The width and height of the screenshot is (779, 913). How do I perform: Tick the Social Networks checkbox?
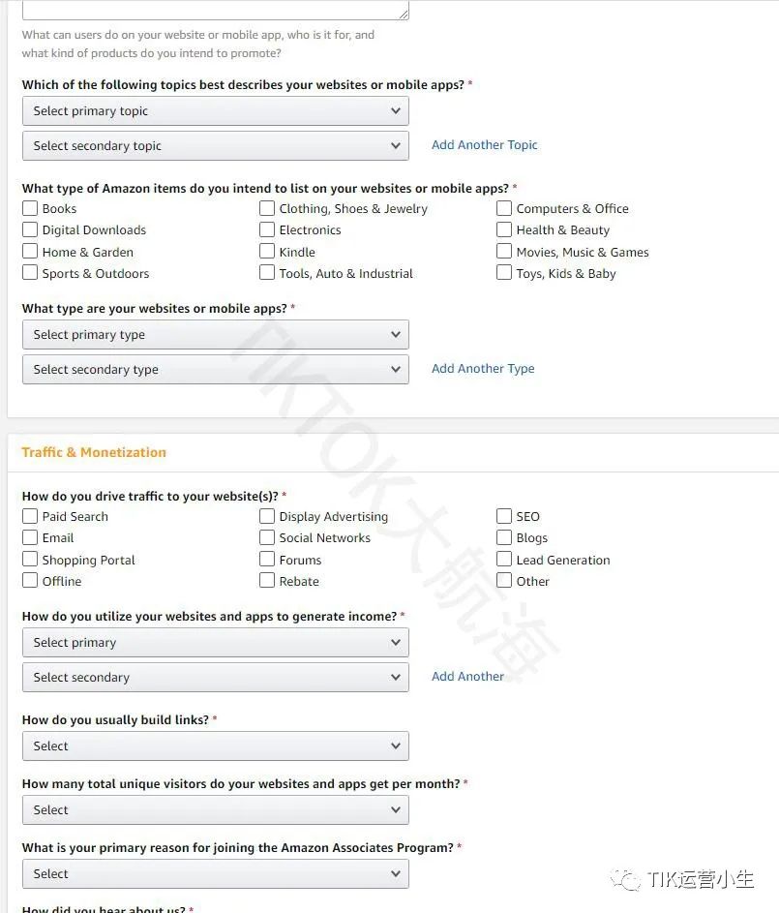click(267, 537)
